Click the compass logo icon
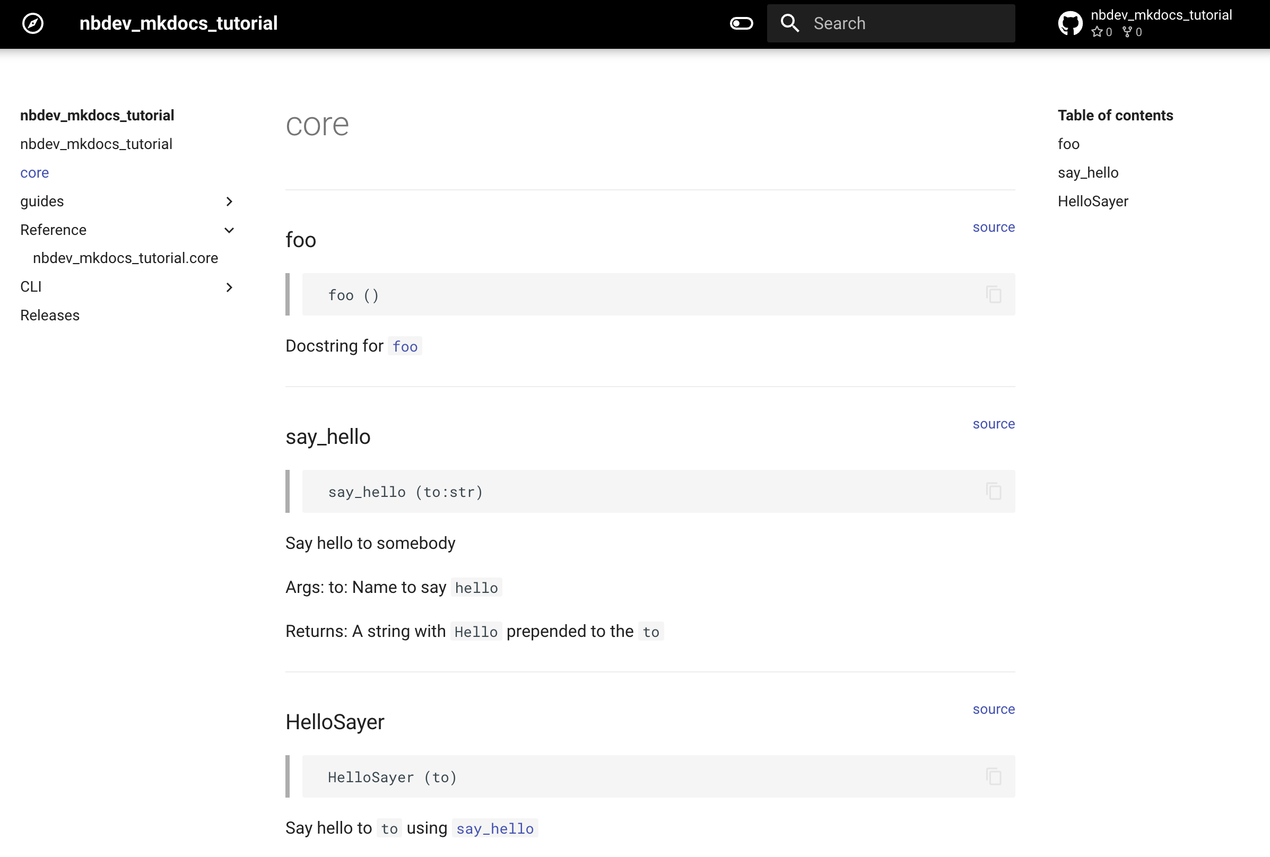The image size is (1270, 857). pos(33,23)
